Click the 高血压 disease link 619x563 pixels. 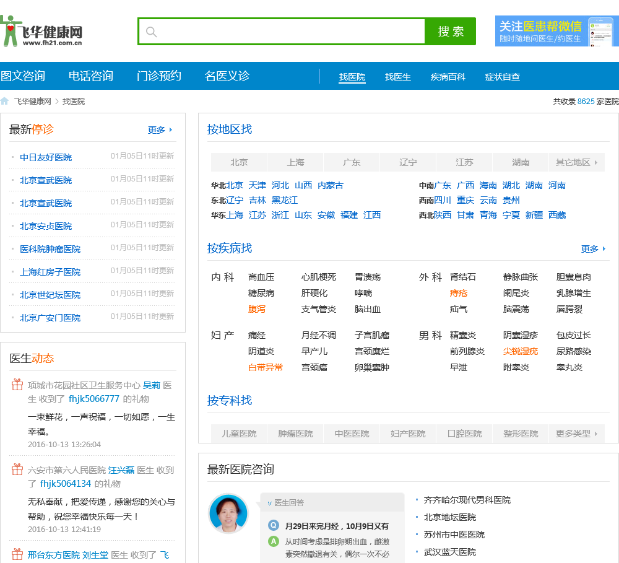[261, 277]
